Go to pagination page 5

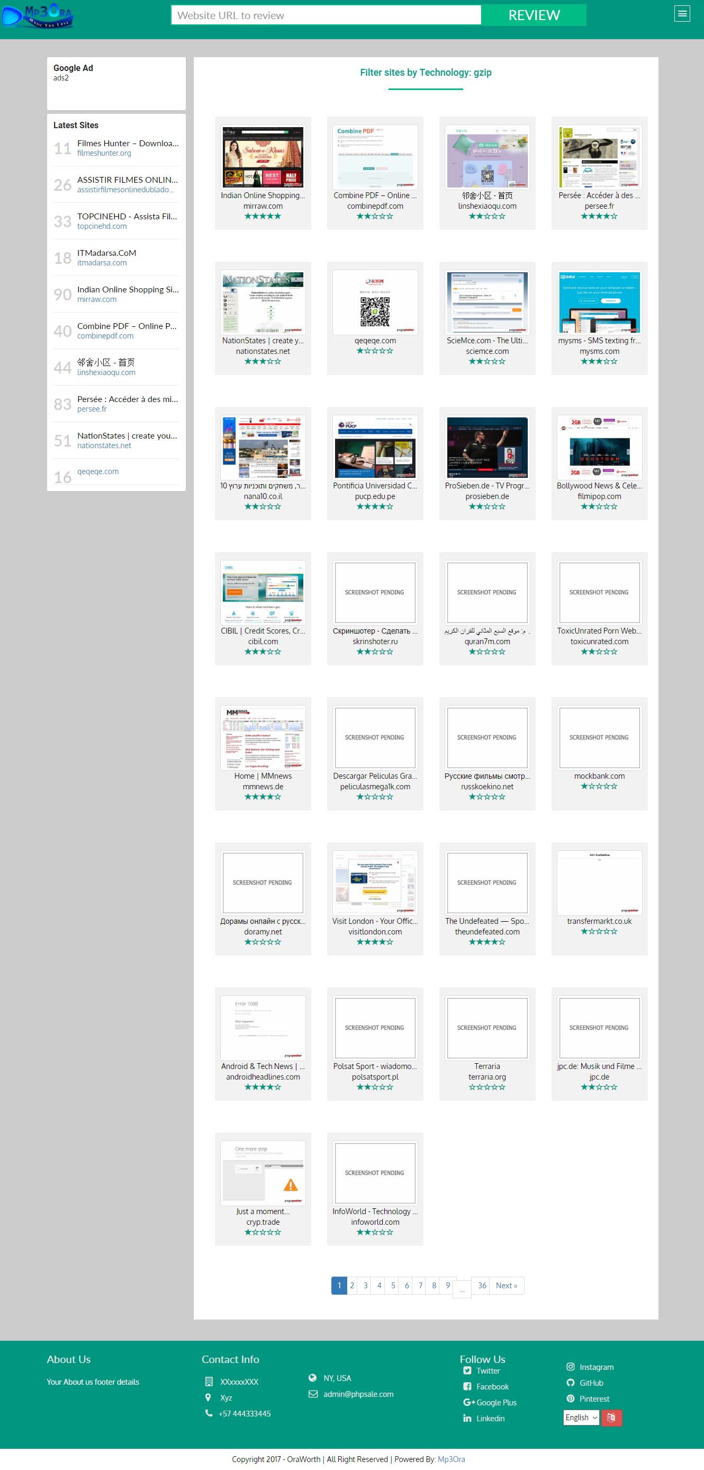(393, 1285)
